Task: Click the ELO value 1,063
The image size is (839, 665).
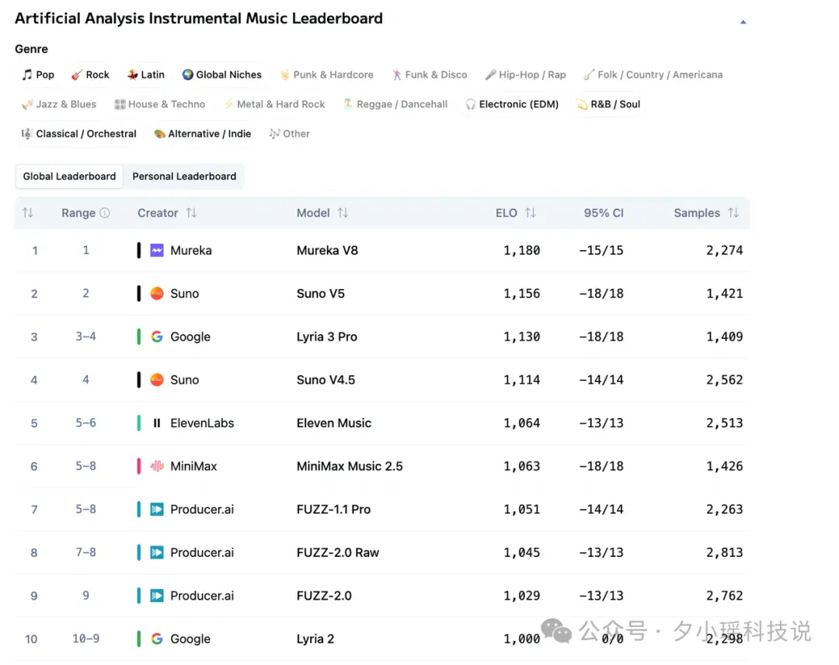Action: [522, 466]
